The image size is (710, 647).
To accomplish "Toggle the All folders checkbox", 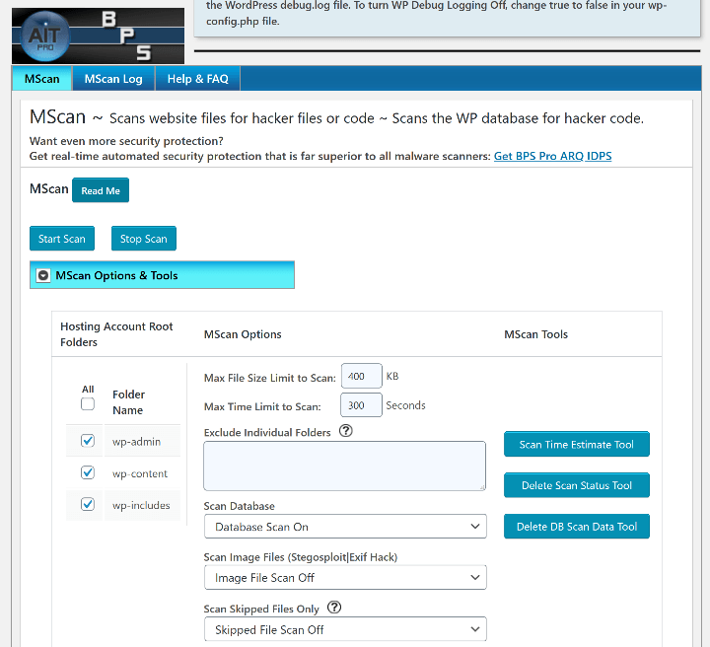I will click(88, 403).
